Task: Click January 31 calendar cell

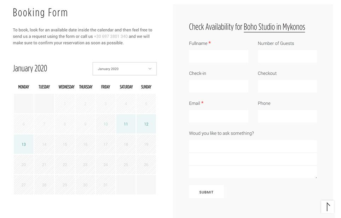Action: tap(105, 185)
